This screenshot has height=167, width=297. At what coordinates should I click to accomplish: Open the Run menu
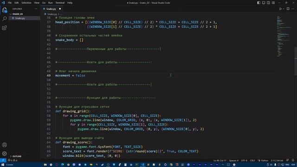pyautogui.click(x=50, y=3)
